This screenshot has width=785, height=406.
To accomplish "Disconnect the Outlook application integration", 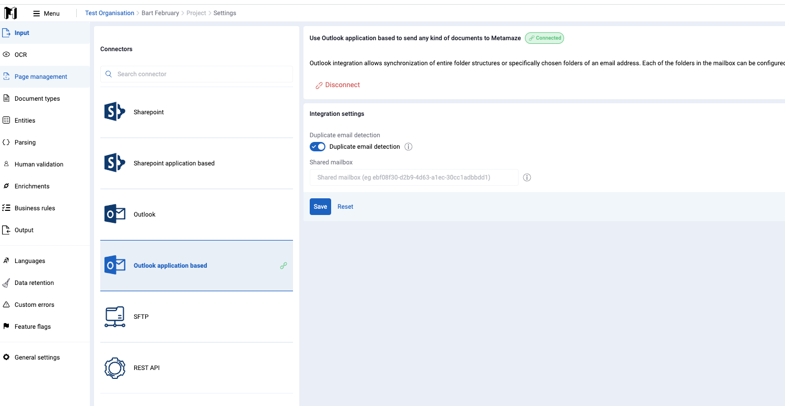I will point(337,85).
